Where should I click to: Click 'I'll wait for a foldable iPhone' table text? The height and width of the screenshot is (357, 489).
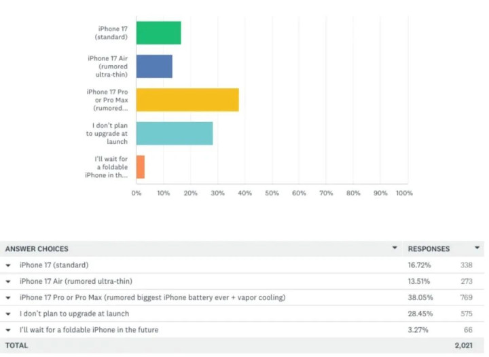click(89, 330)
